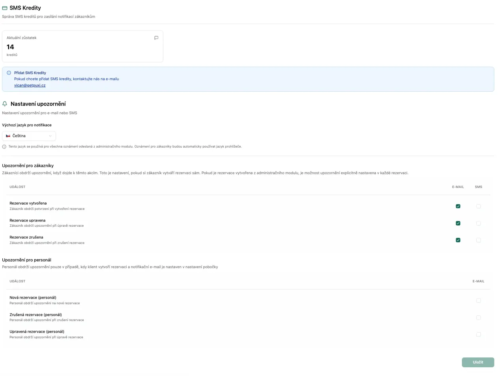Open the vican@getpuxi.cz email link
Screen dimensions: 500x376
tap(30, 85)
